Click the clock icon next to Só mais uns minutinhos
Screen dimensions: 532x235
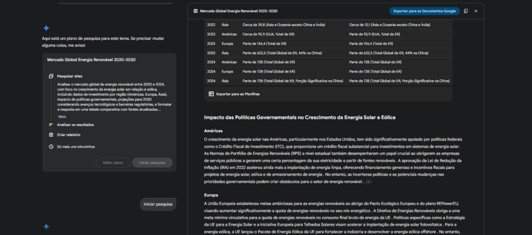[x=51, y=146]
